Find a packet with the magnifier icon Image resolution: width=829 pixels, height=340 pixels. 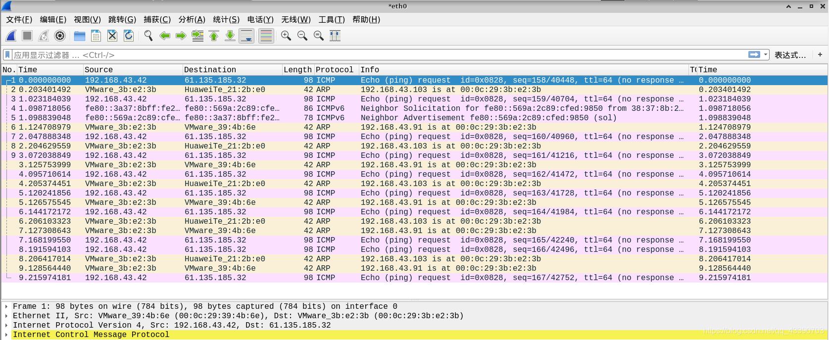(x=148, y=36)
